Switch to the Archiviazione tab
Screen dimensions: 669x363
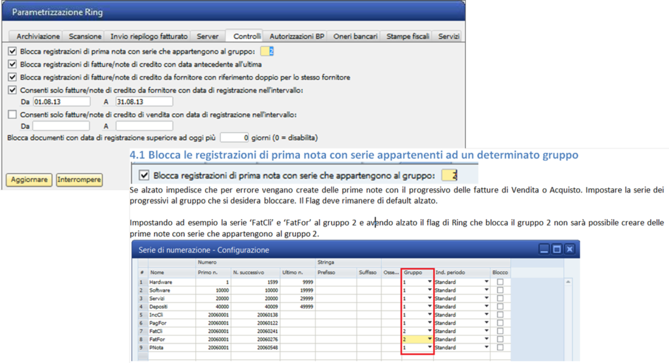click(37, 37)
